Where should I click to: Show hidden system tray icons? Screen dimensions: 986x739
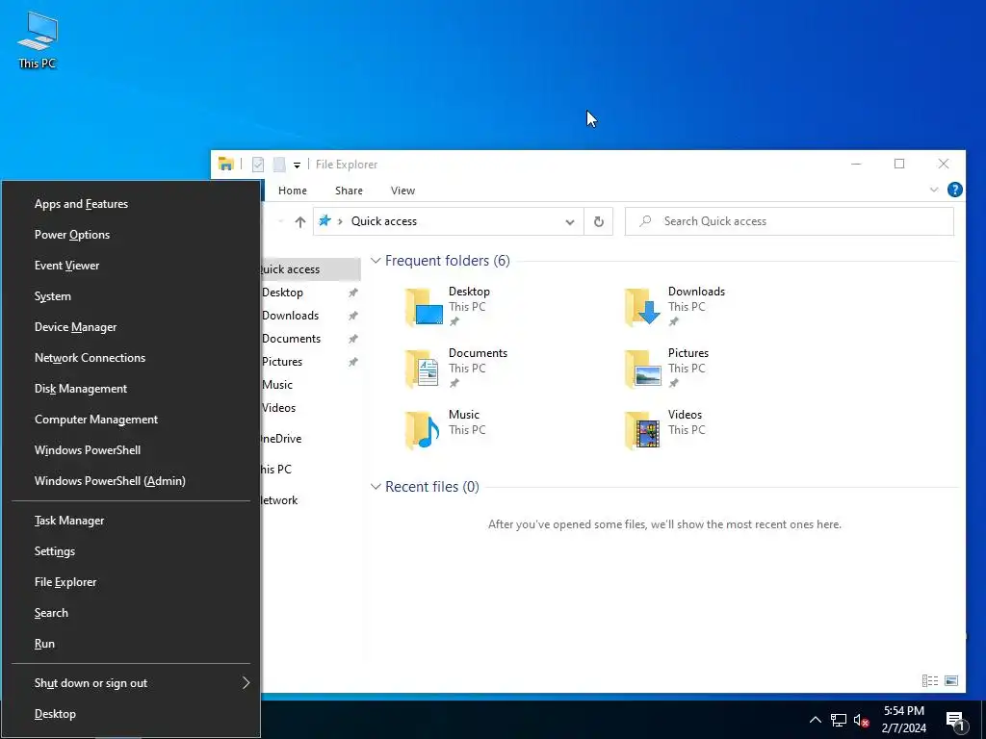pyautogui.click(x=815, y=720)
